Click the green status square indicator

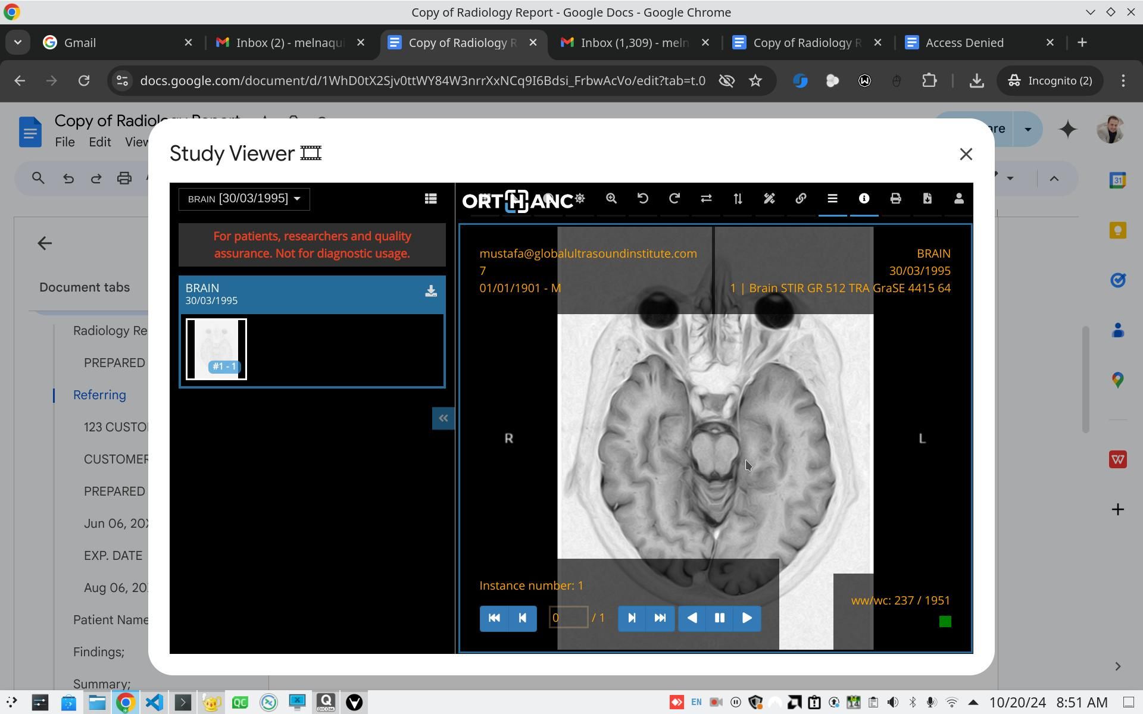pyautogui.click(x=945, y=622)
